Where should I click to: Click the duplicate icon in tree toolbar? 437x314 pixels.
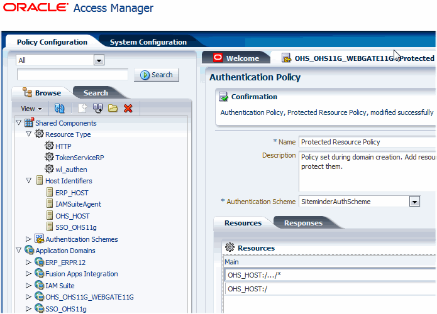pos(98,108)
